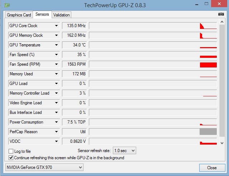229x176 pixels.
Task: Click the GPU-Z title bar app icon
Action: pos(7,5)
